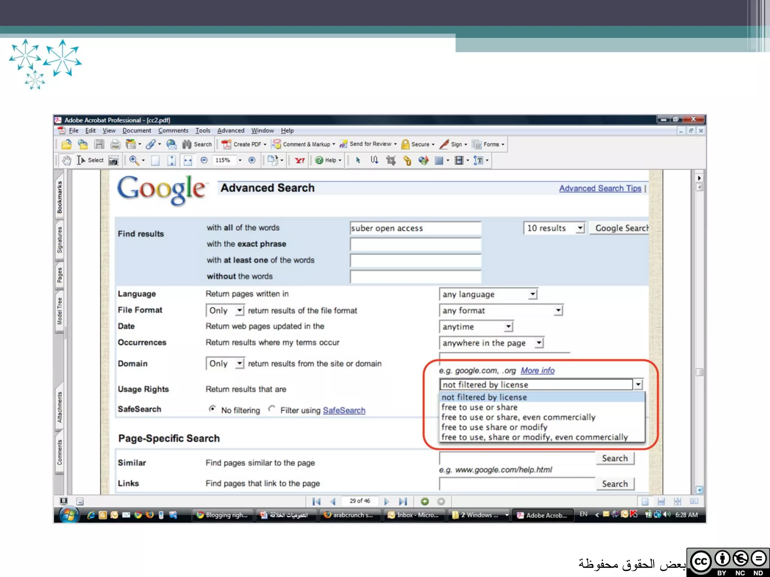Viewport: 770px width, 577px height.
Task: Click the Snapshot camera tool
Action: (x=113, y=161)
